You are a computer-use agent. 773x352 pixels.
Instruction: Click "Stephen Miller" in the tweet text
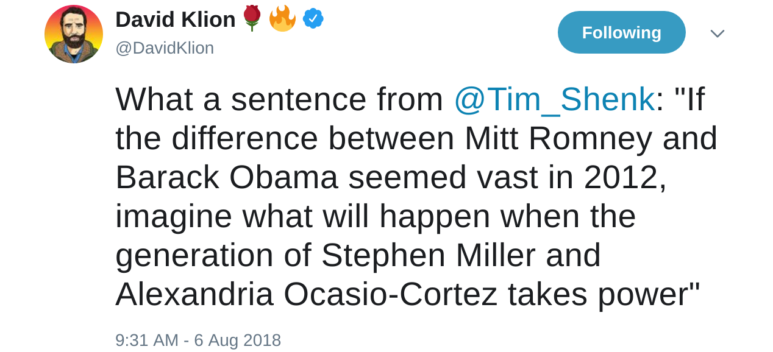point(429,255)
